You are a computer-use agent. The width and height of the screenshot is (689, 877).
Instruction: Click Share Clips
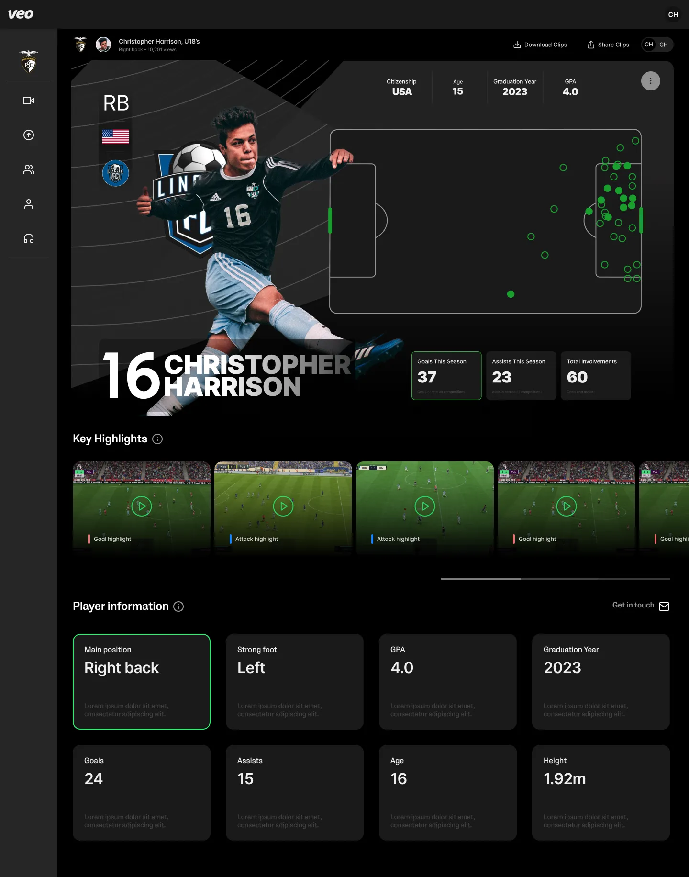tap(608, 45)
